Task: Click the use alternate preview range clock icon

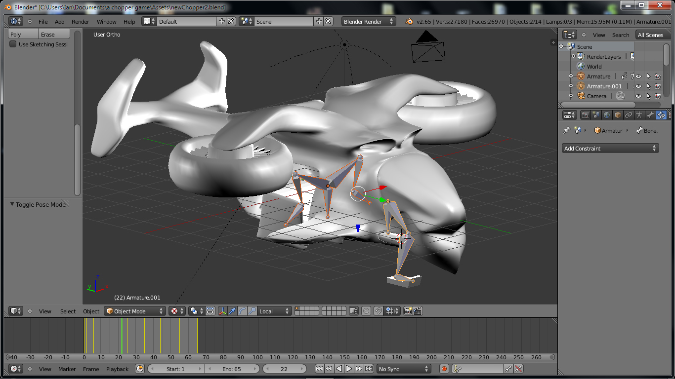Action: point(140,369)
